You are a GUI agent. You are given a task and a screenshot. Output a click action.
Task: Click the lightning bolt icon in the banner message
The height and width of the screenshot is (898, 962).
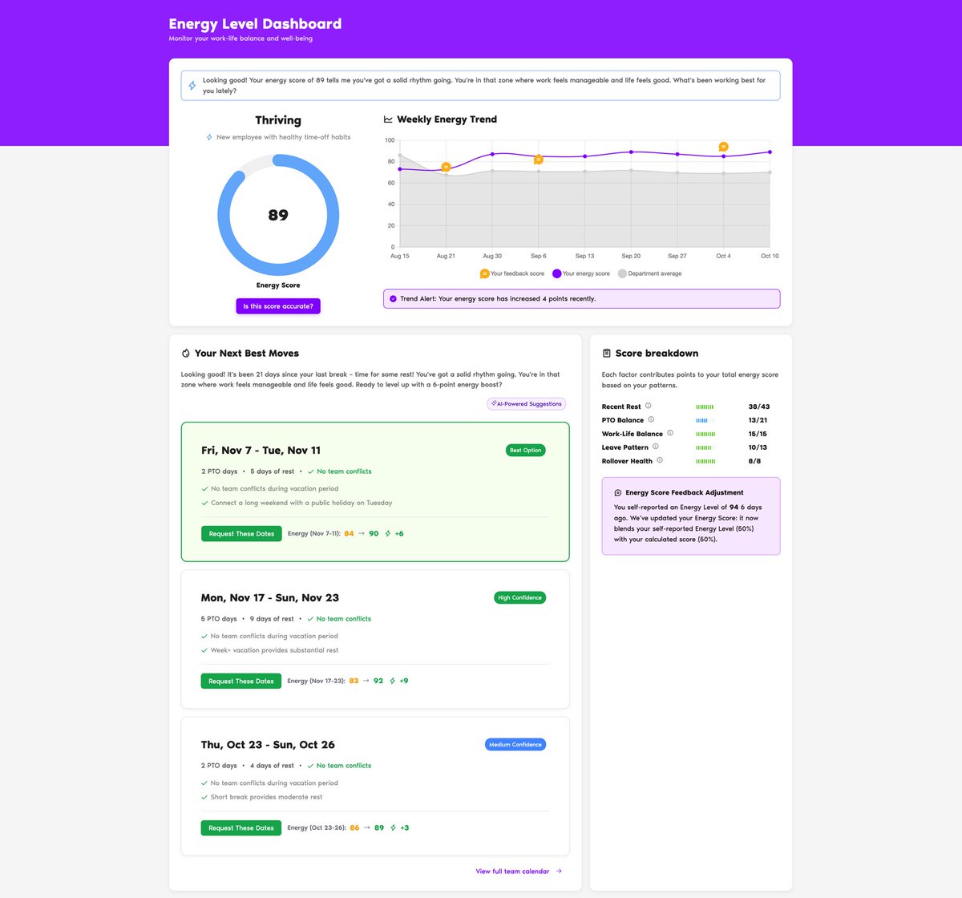click(x=192, y=86)
